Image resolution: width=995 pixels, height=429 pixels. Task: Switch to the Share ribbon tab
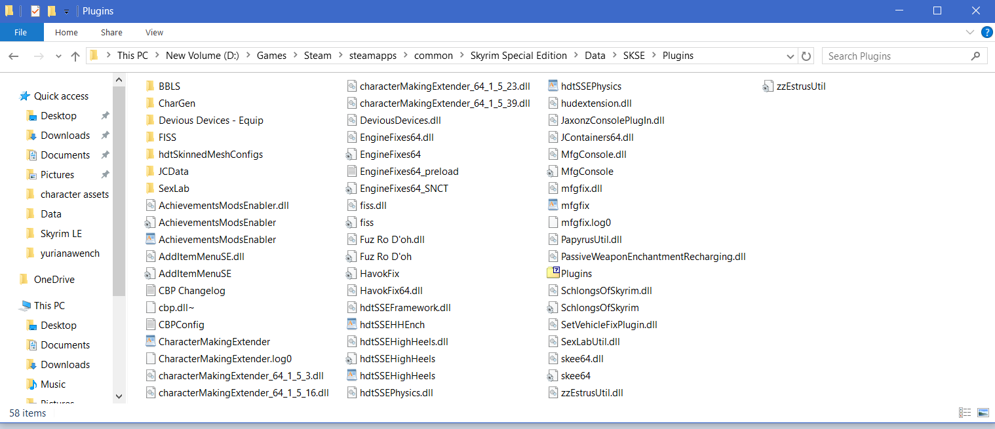[111, 32]
